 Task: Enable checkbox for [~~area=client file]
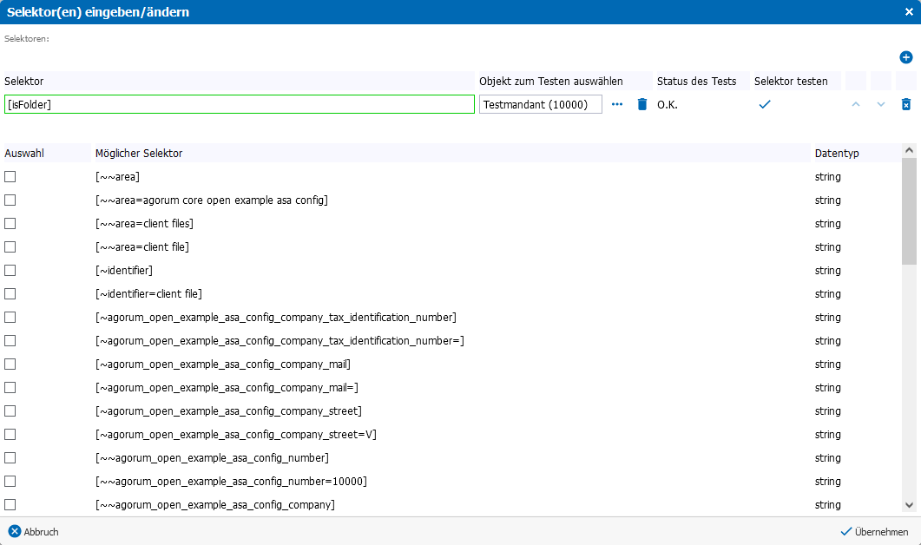click(x=10, y=247)
